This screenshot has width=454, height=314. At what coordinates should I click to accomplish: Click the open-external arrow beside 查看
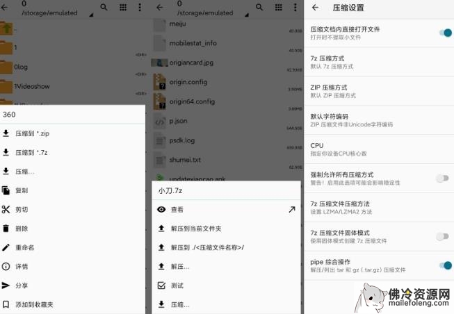tap(291, 209)
